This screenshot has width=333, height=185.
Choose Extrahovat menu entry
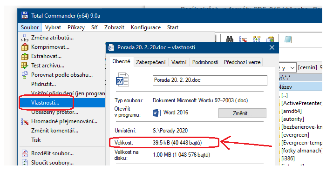coord(46,56)
